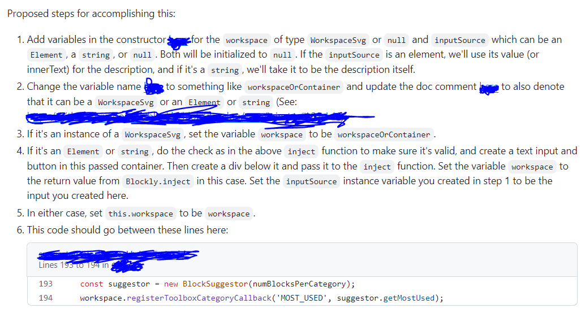
Task: Click 'inject' code span after 'pass it to the'
Action: click(377, 167)
